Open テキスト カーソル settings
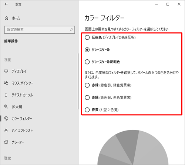 pyautogui.click(x=22, y=95)
